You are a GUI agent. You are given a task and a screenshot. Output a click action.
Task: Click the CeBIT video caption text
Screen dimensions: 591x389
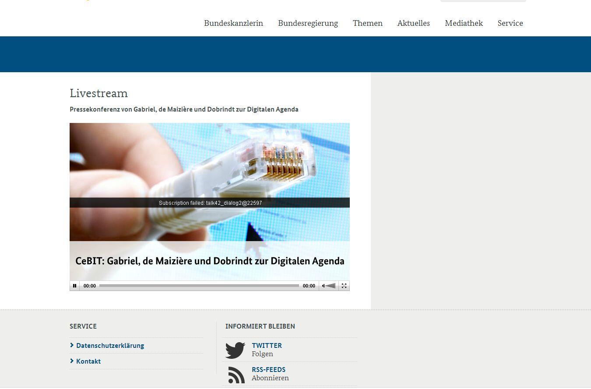[x=210, y=261]
